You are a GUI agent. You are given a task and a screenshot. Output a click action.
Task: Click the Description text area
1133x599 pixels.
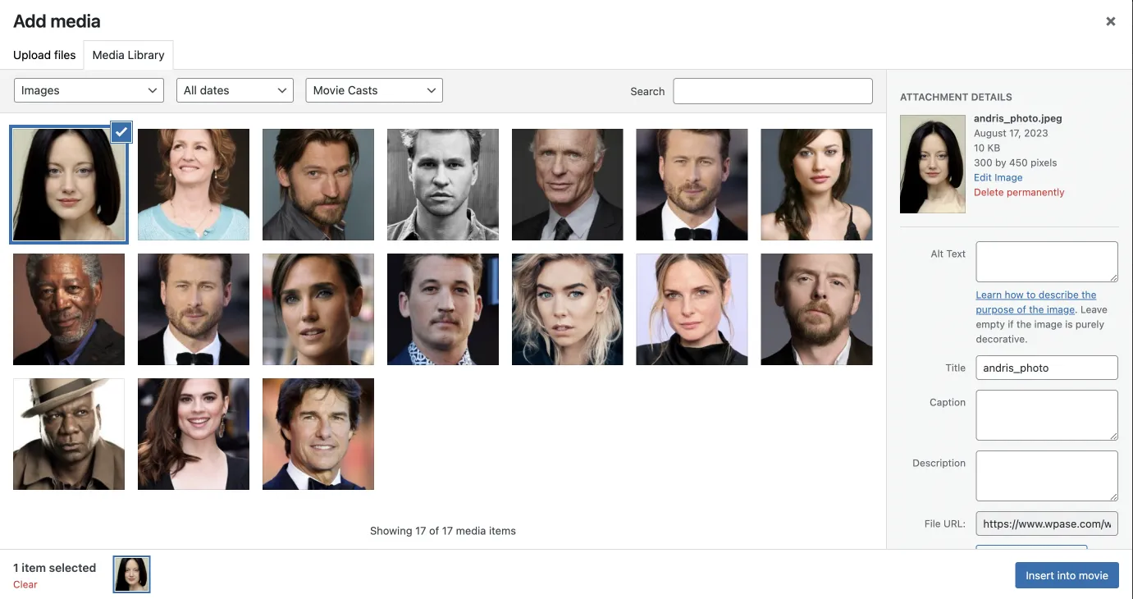click(x=1047, y=476)
